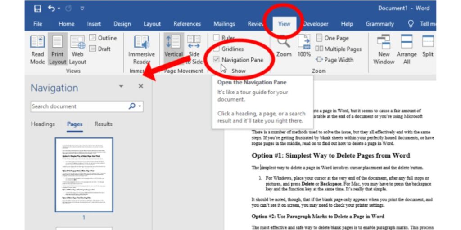Enable the Gridlines checkbox

point(217,49)
